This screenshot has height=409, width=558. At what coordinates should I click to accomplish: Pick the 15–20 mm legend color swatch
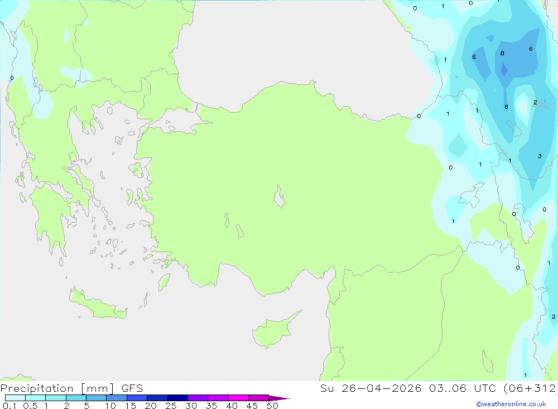(x=137, y=398)
